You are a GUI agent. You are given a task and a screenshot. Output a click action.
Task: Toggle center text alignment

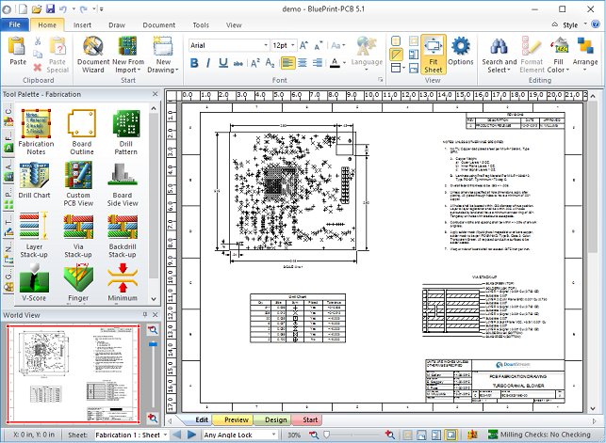point(303,63)
